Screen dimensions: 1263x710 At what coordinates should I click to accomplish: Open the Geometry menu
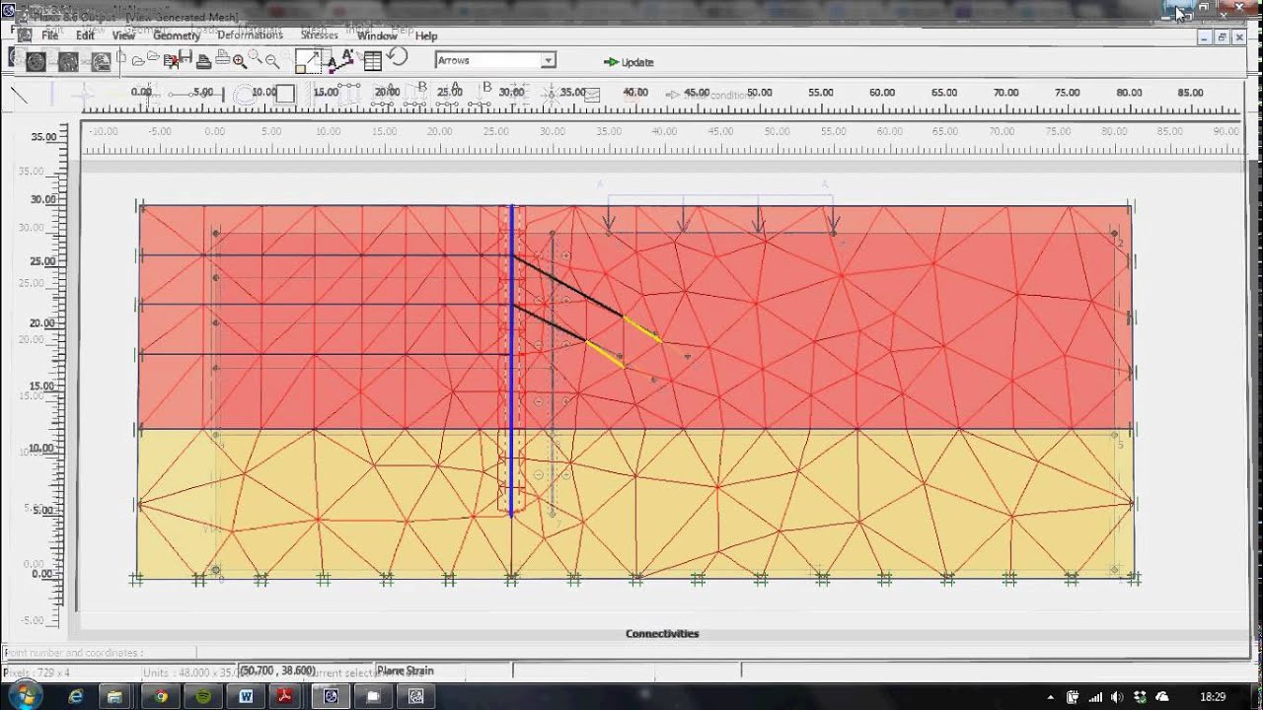[177, 35]
